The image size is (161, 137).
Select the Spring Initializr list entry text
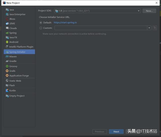point(17,52)
